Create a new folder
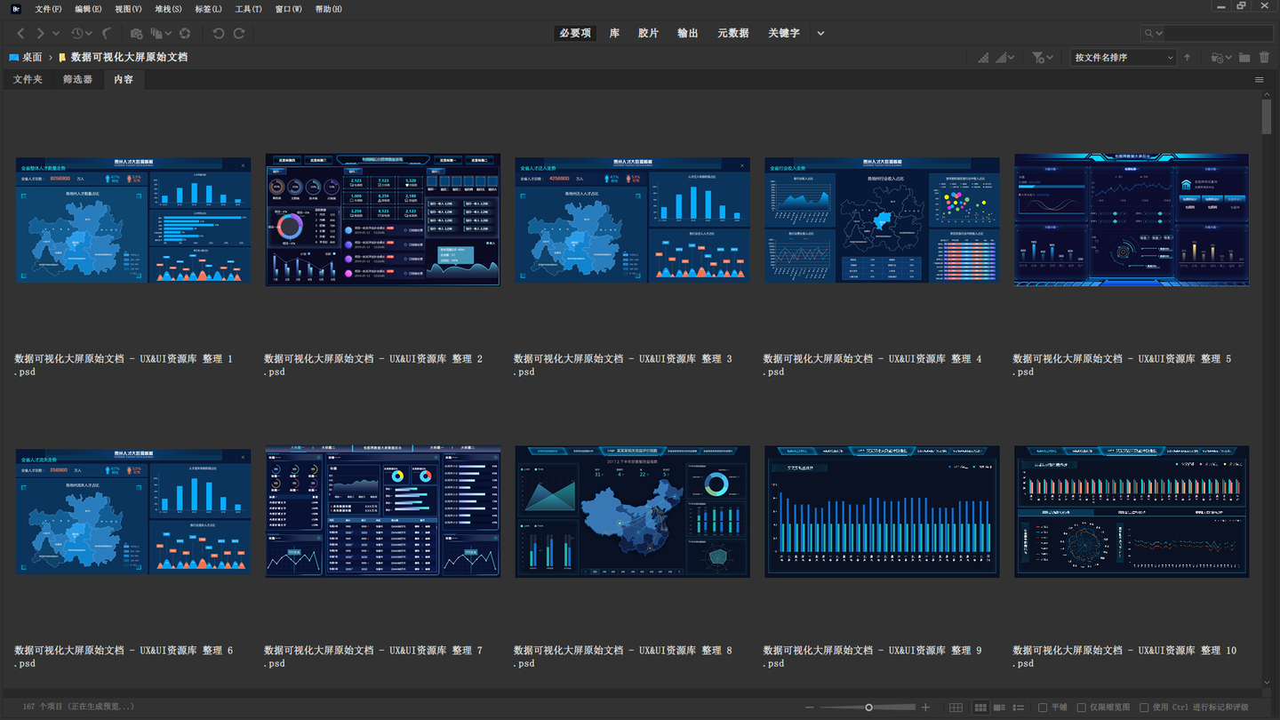Screen dimensions: 1280x720 pyautogui.click(x=1244, y=57)
